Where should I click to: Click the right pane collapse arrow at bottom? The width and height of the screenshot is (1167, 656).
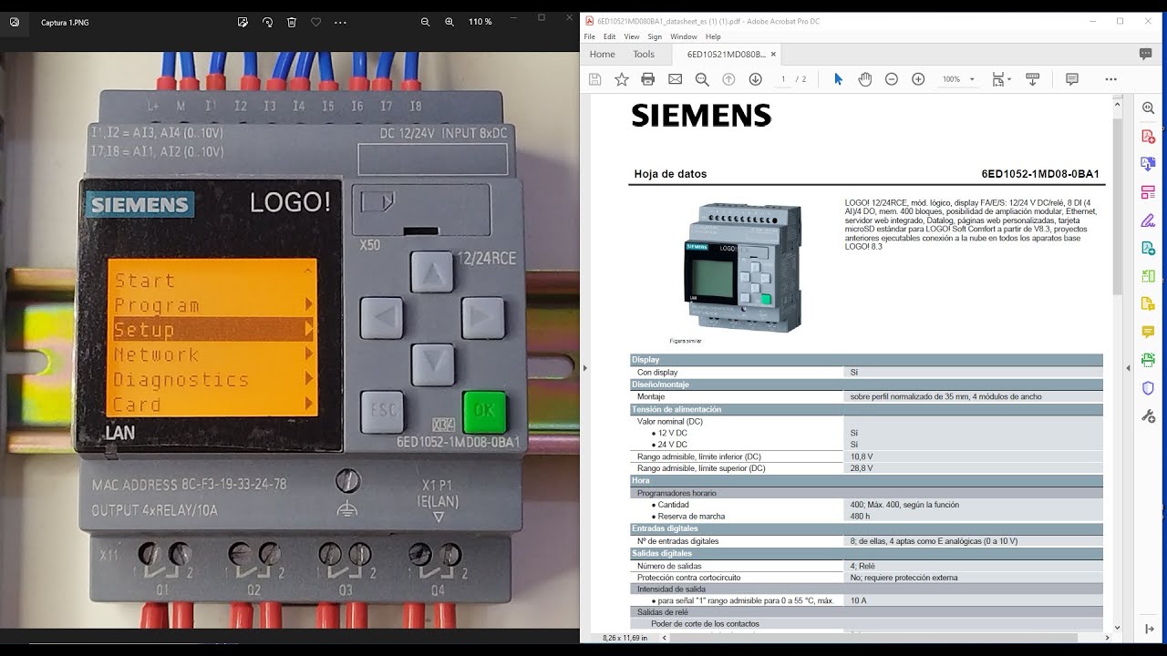click(1148, 629)
